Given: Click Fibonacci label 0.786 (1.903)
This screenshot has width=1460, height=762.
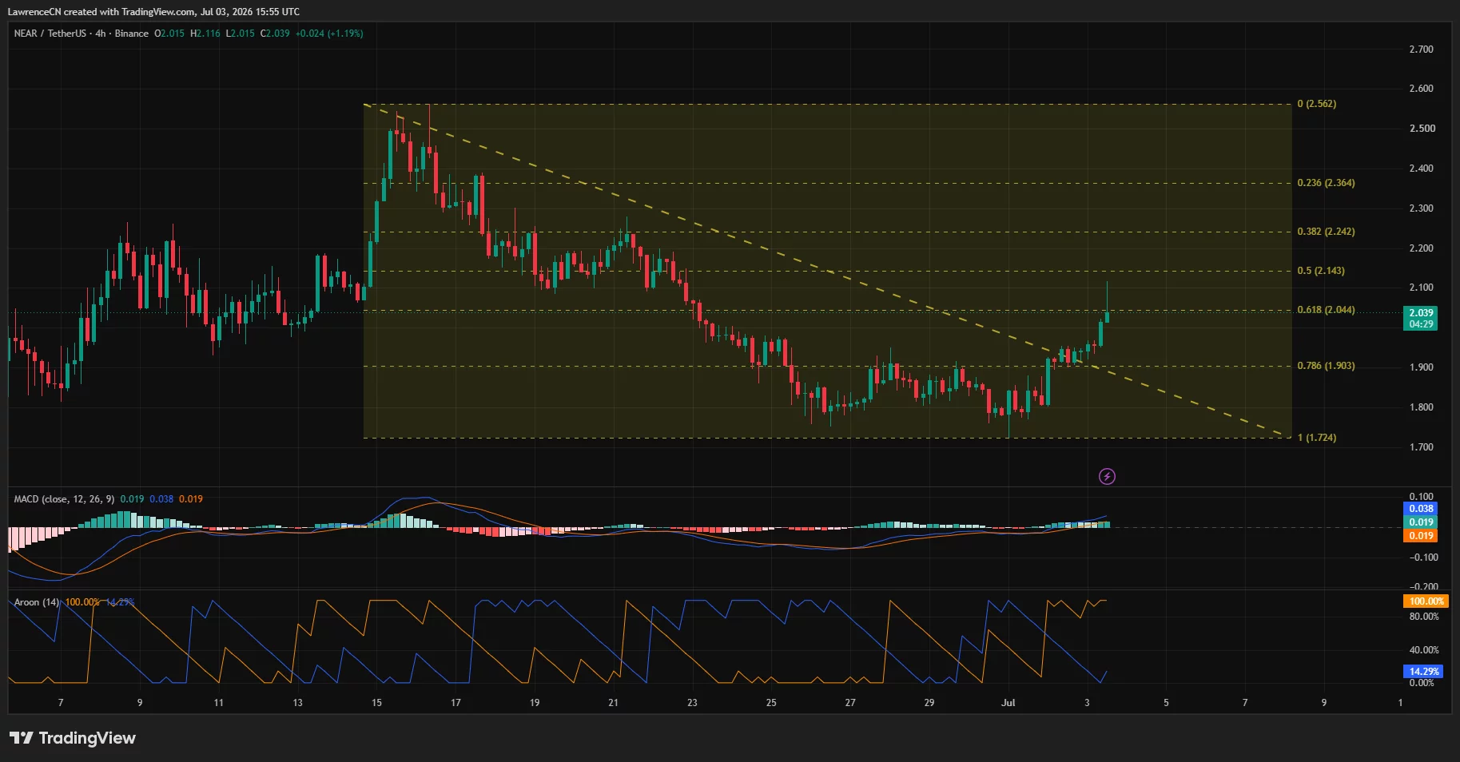Looking at the screenshot, I should [1326, 366].
